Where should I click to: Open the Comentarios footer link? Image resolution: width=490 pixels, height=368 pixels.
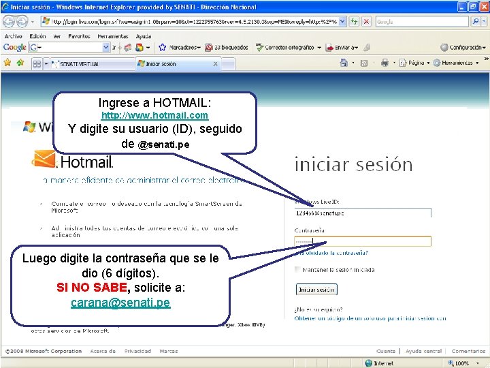[468, 351]
